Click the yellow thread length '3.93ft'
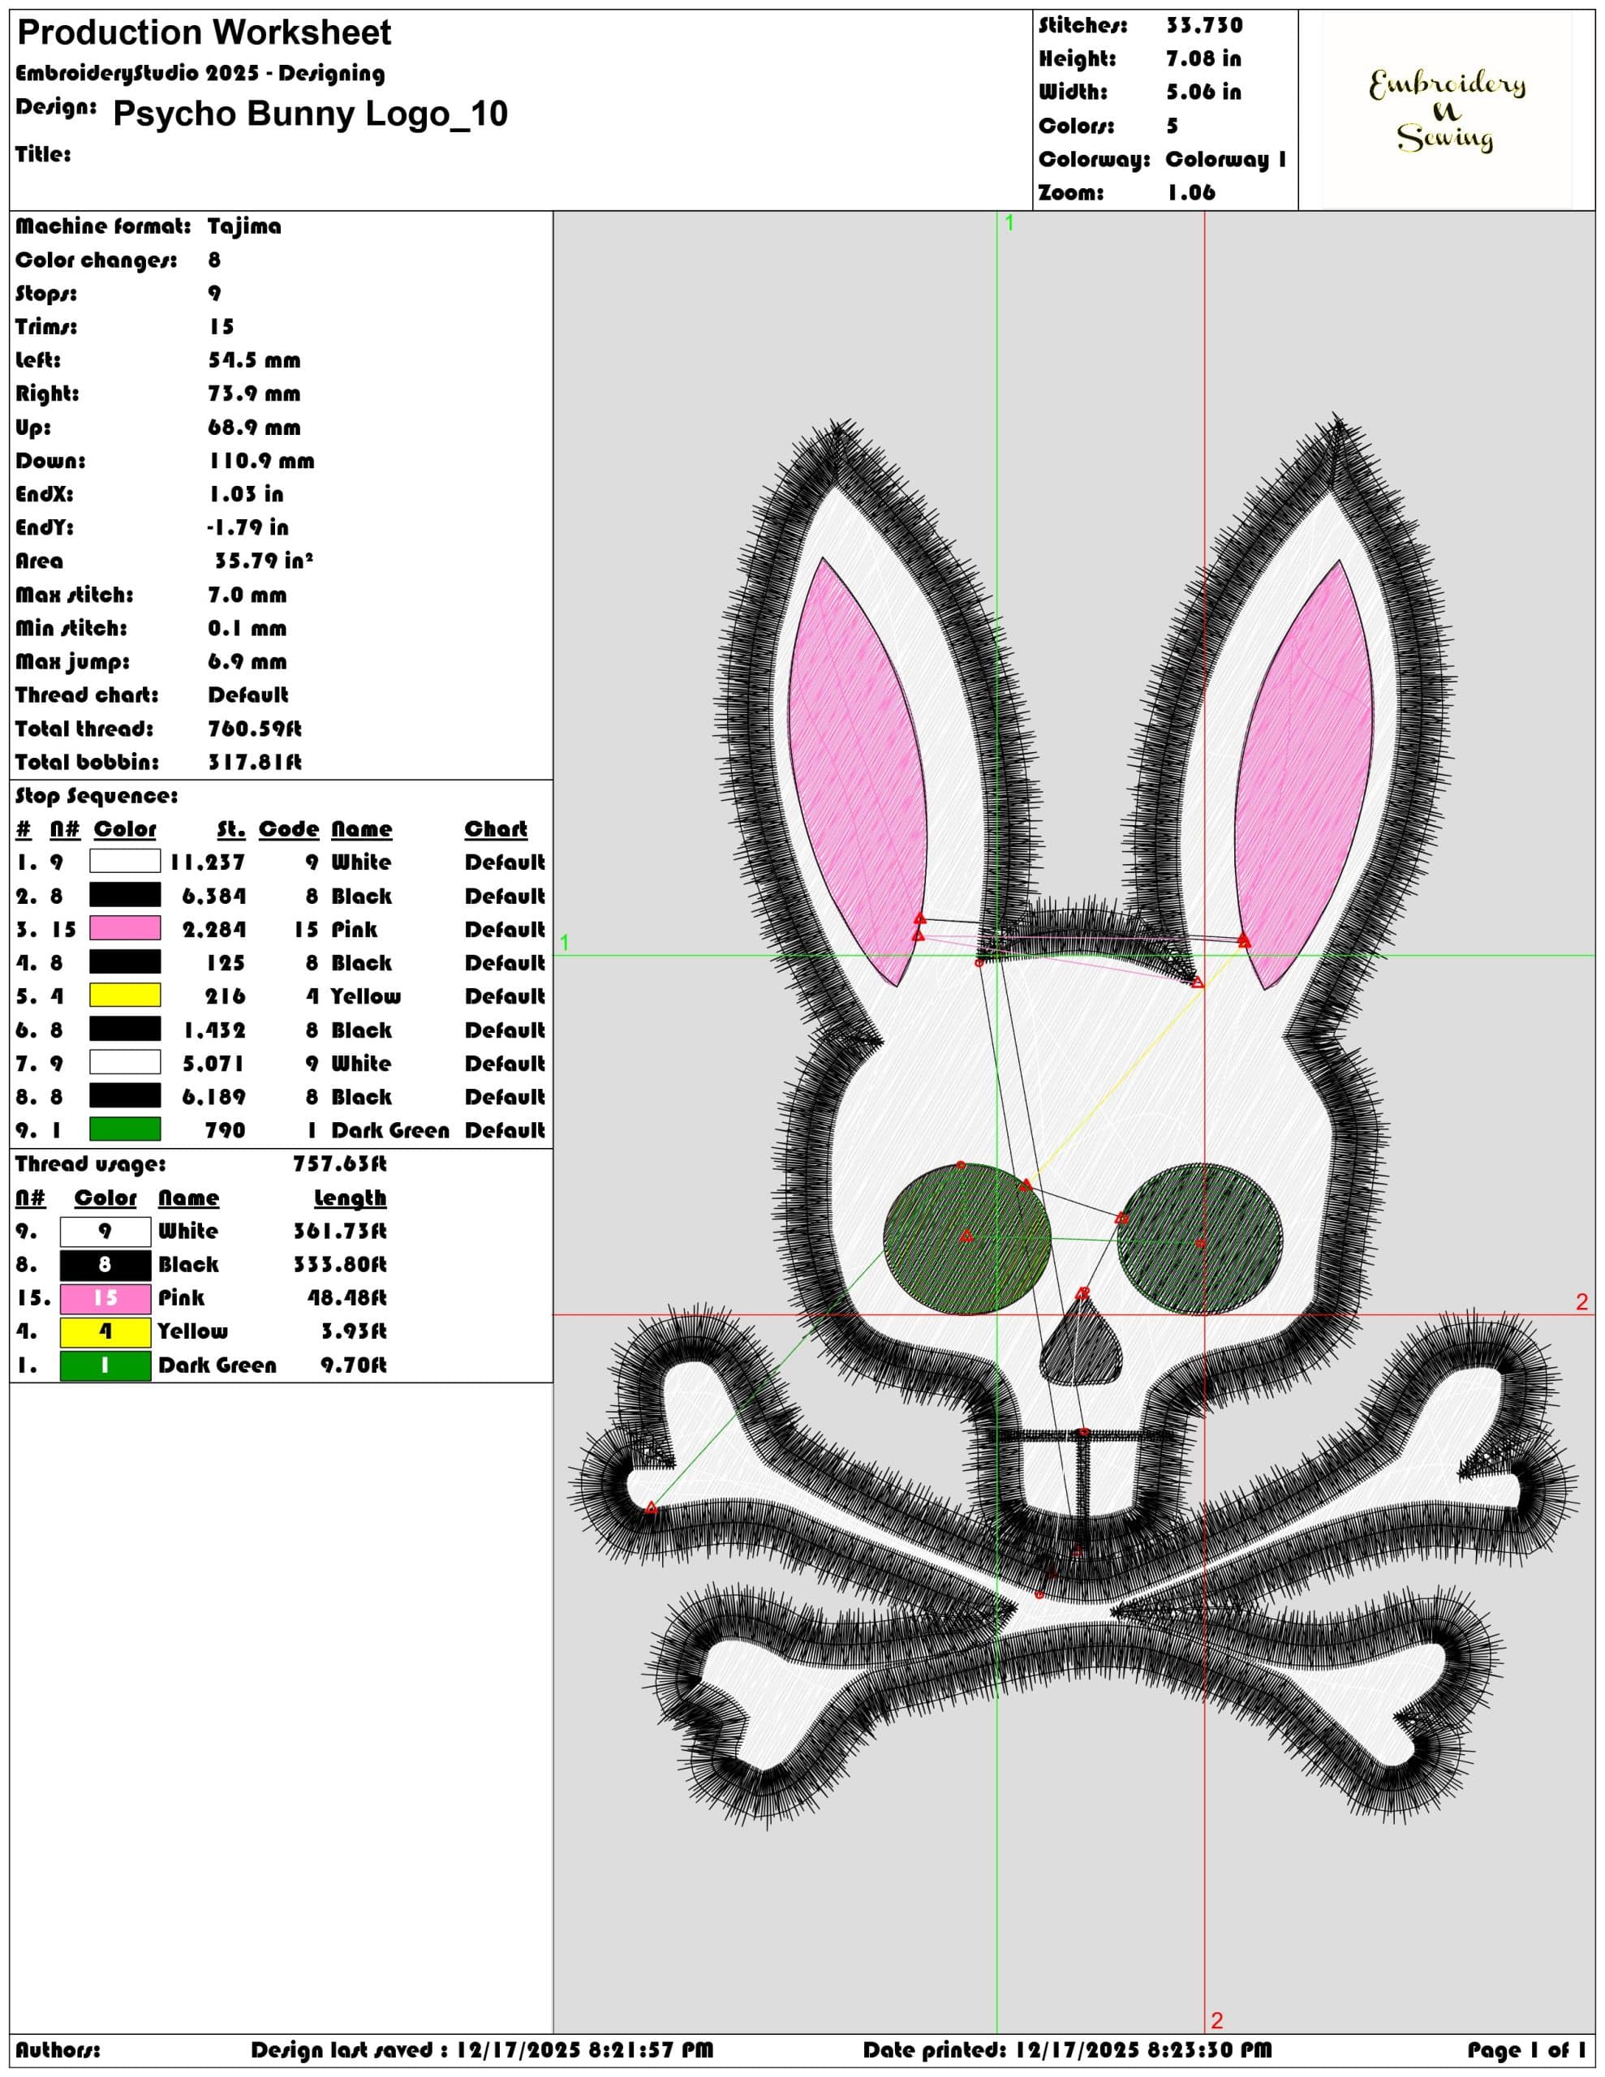Image resolution: width=1605 pixels, height=2077 pixels. (354, 1331)
